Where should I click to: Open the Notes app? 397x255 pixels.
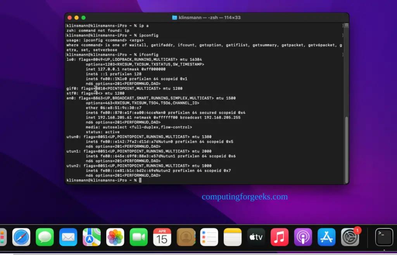point(233,237)
